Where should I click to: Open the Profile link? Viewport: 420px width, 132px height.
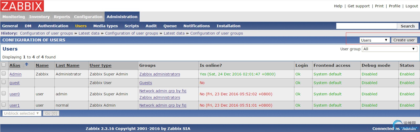(395, 6)
